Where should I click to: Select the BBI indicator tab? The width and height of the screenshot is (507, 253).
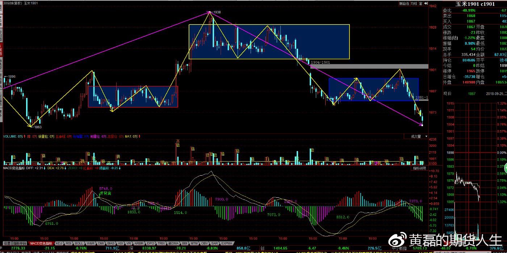(185, 244)
